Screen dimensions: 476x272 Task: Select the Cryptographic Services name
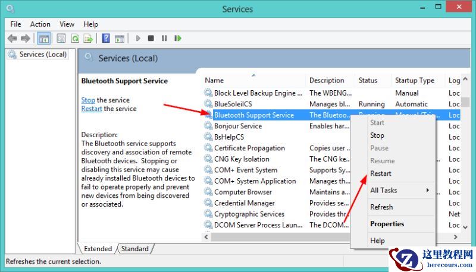[249, 214]
